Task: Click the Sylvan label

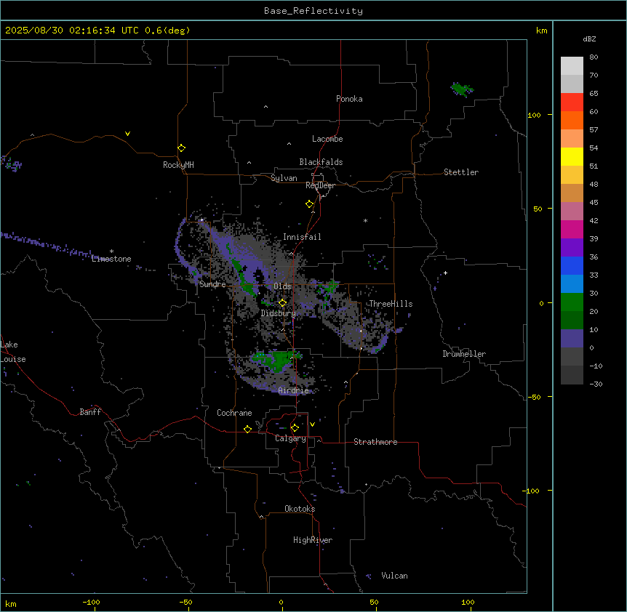Action: click(x=284, y=178)
